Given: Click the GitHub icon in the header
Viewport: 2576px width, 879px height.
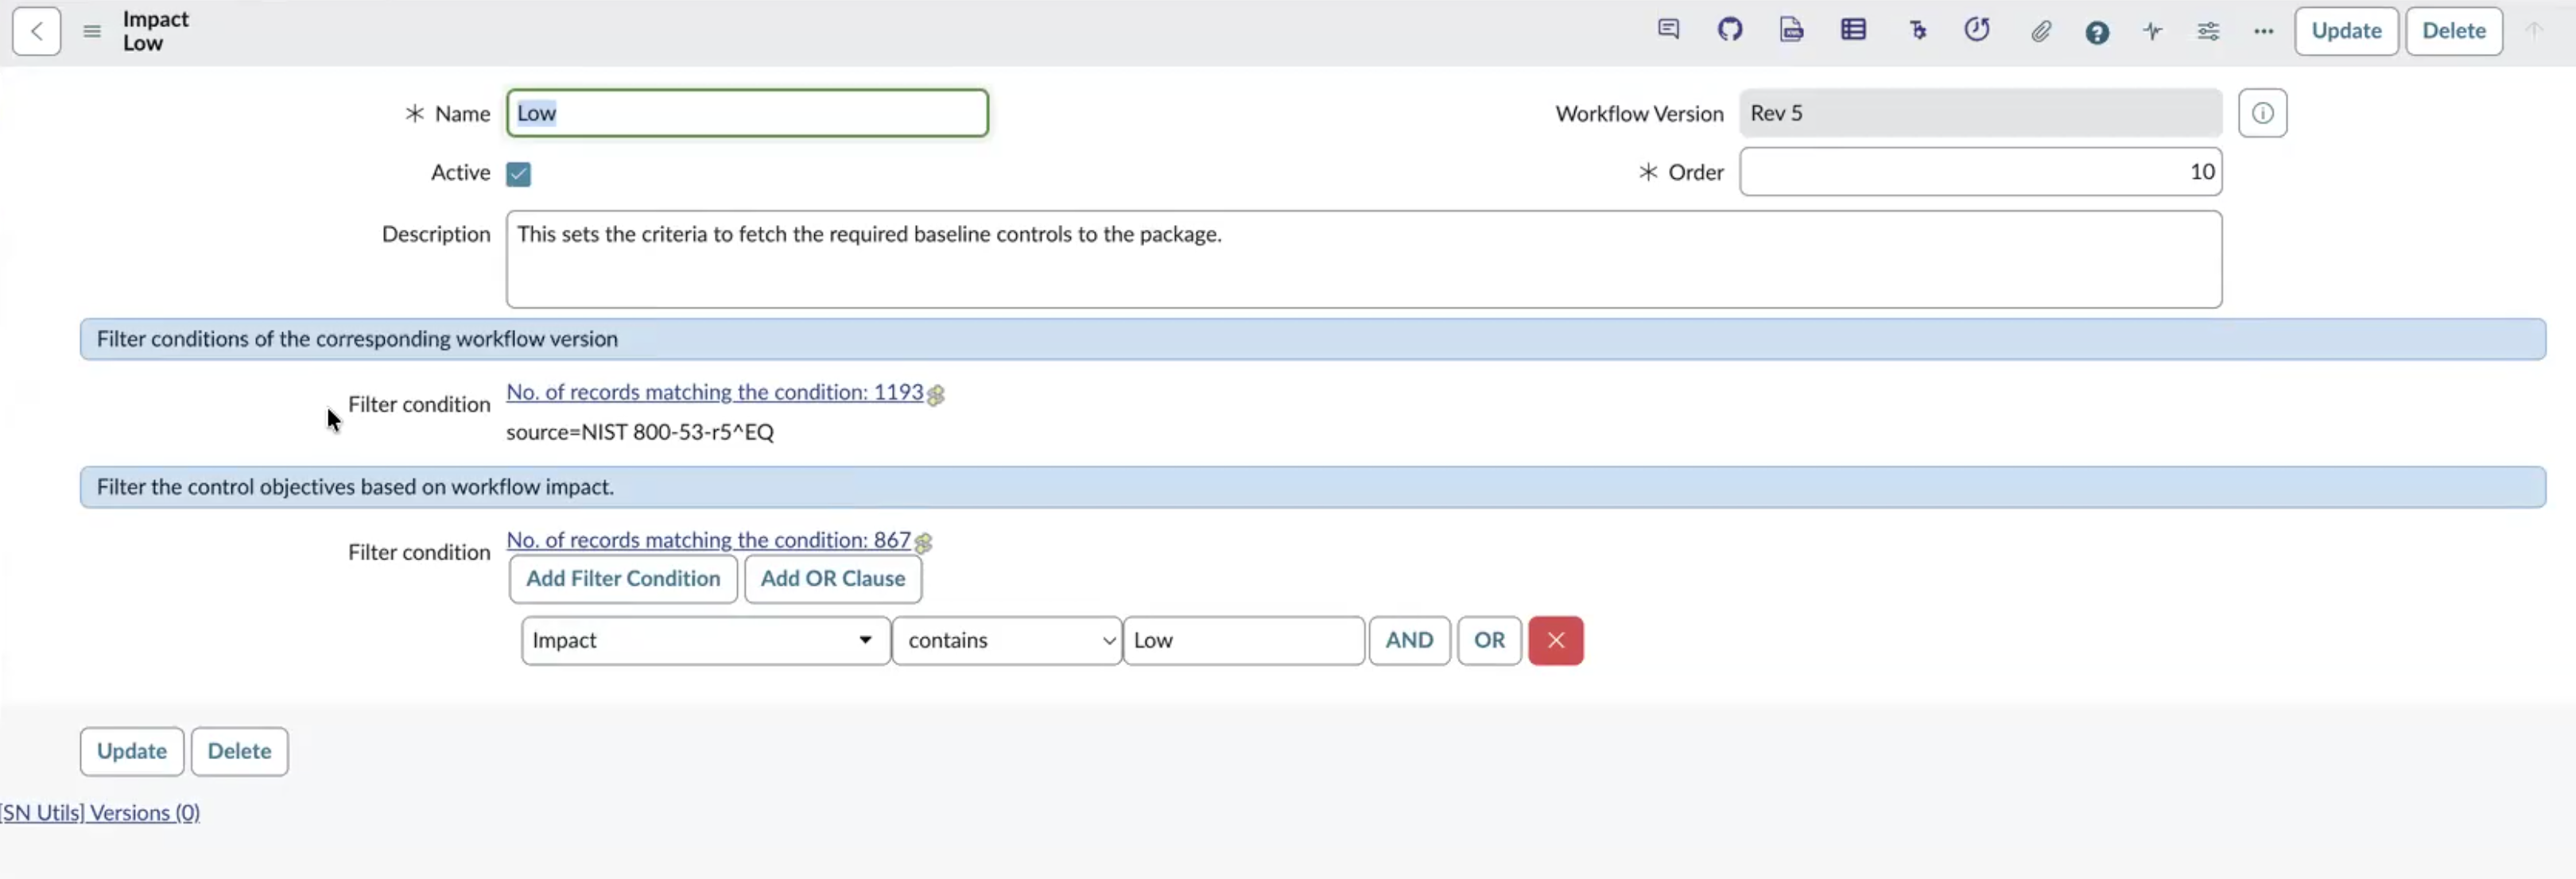Looking at the screenshot, I should pos(1730,30).
